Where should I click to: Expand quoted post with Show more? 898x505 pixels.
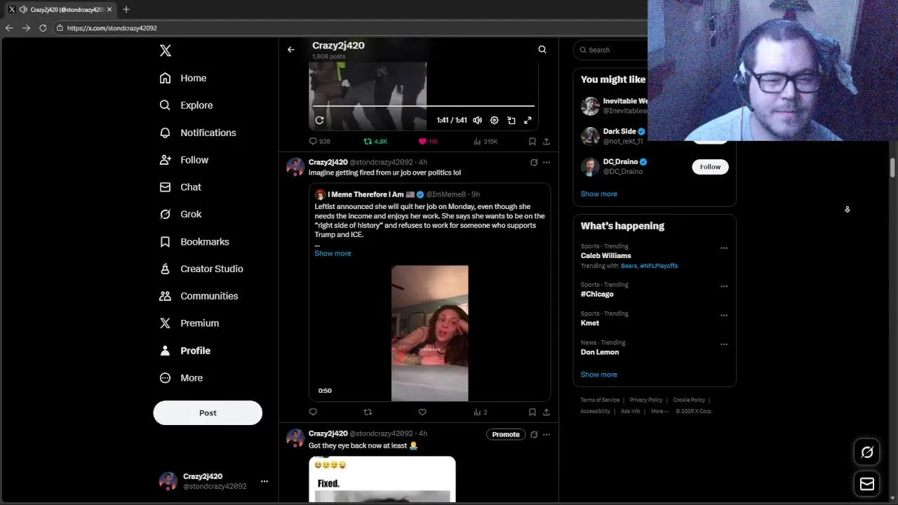(333, 253)
